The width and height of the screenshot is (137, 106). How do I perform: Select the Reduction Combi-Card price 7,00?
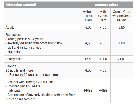pyautogui.click(x=121, y=43)
